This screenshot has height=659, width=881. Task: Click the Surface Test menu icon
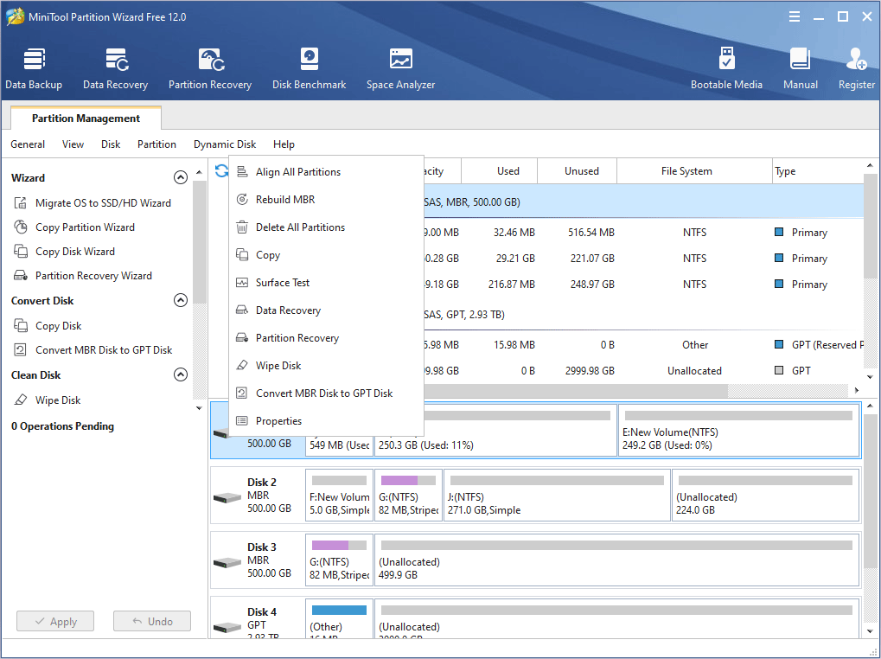point(242,282)
